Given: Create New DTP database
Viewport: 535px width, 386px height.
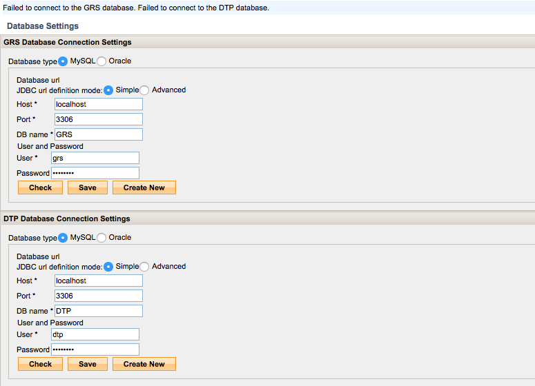Looking at the screenshot, I should tap(144, 364).
